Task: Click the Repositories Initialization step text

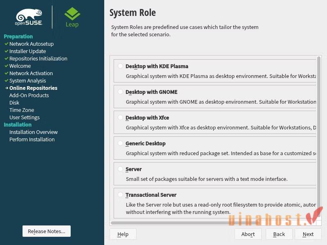Action: 38,58
